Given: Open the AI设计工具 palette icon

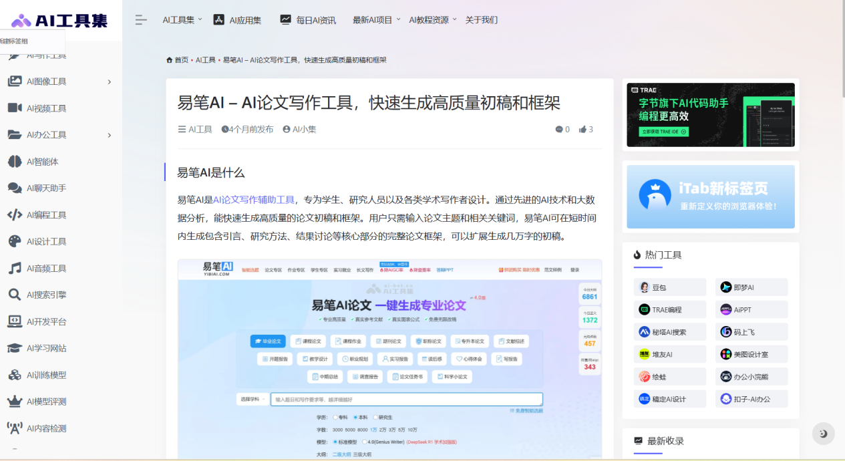Looking at the screenshot, I should tap(15, 242).
